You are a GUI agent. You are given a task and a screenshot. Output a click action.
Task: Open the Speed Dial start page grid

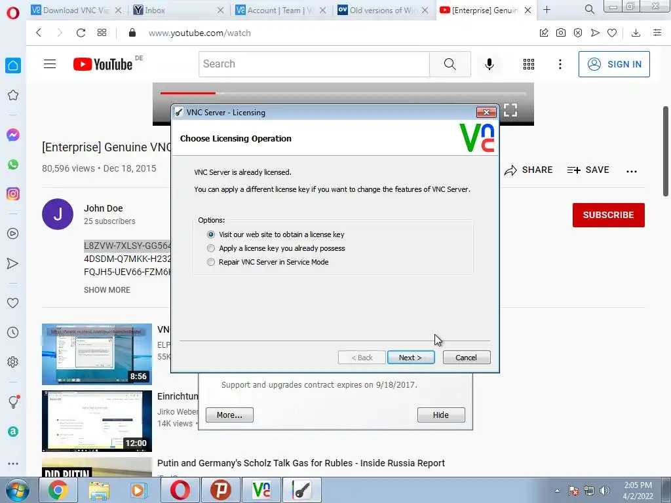tap(102, 33)
